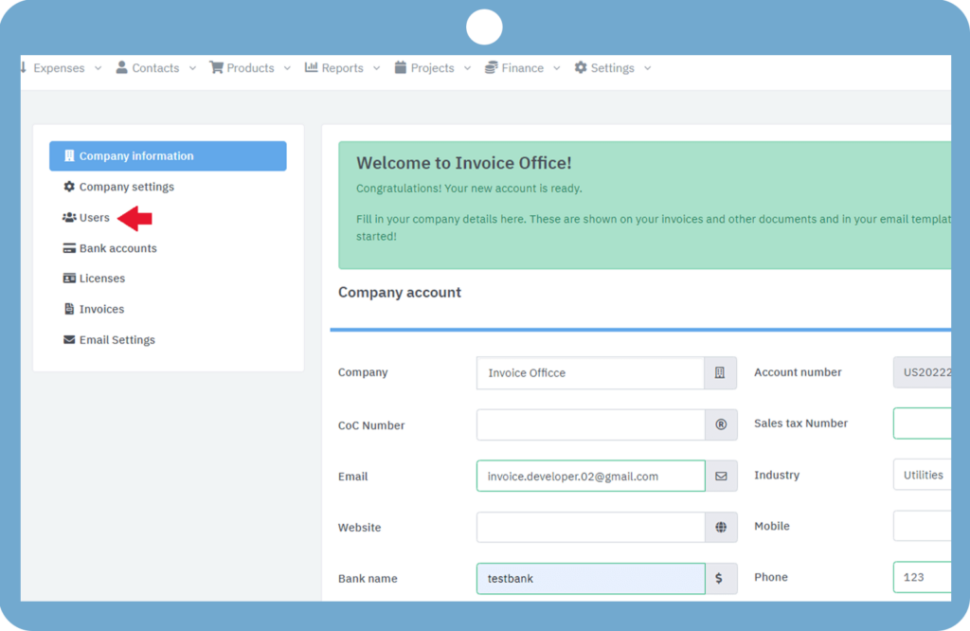Open the Products menu
Viewport: 970px width, 631px height.
click(250, 68)
